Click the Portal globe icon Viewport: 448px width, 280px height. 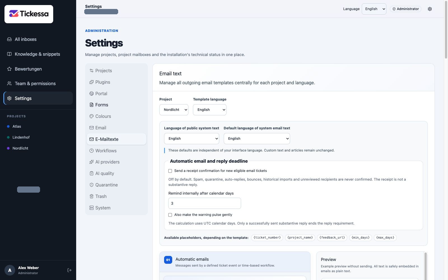(x=92, y=94)
